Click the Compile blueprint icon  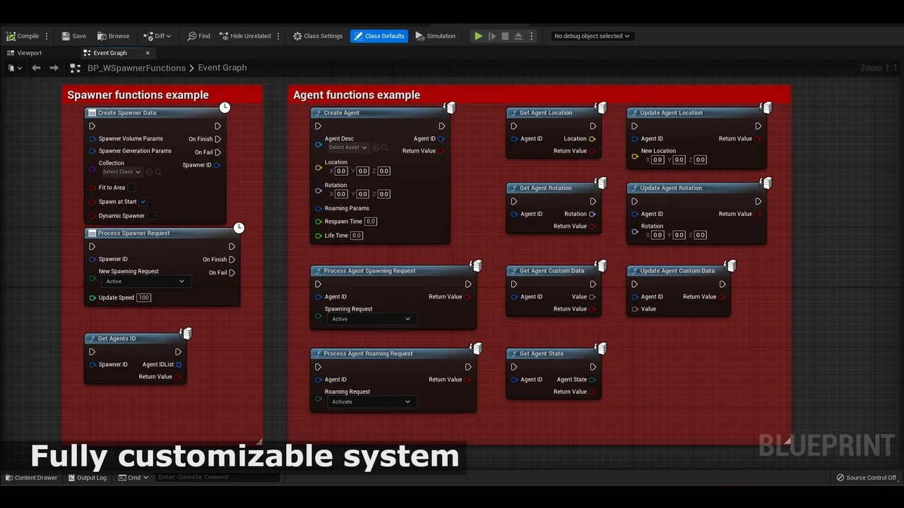pyautogui.click(x=11, y=36)
